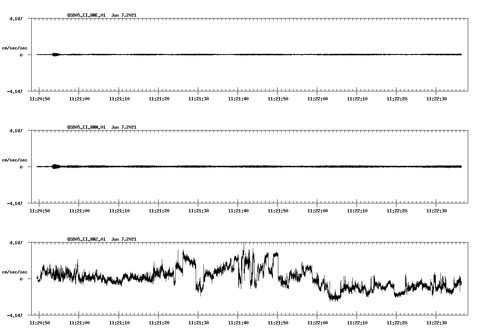This screenshot has height=336, width=494.
Task: Click the QSD05_CI_HNE_01 Jun 7,2021 title
Action: pyautogui.click(x=102, y=15)
